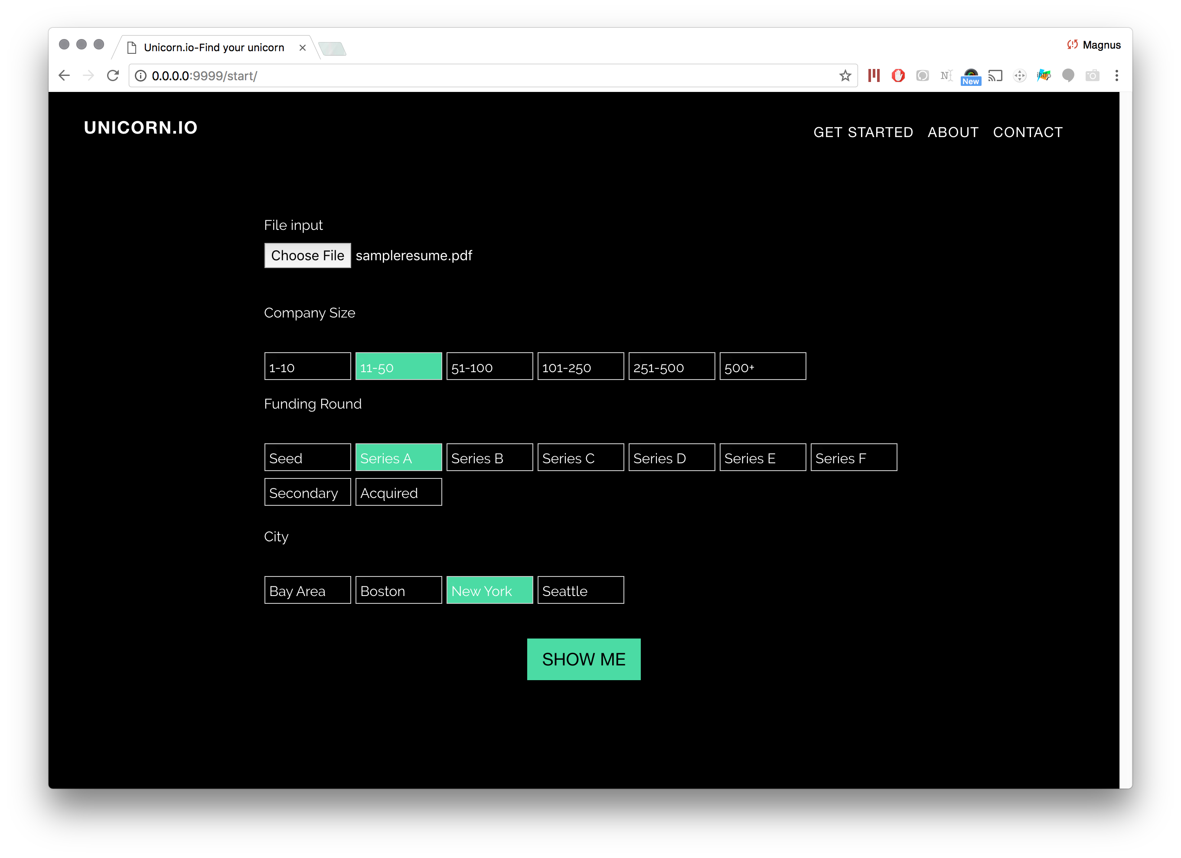The image size is (1181, 858).
Task: Click the red AdBlock hand icon
Action: [x=898, y=76]
